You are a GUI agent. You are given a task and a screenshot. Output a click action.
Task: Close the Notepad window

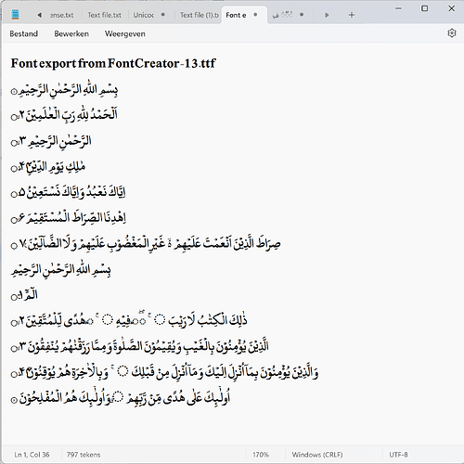tap(451, 8)
